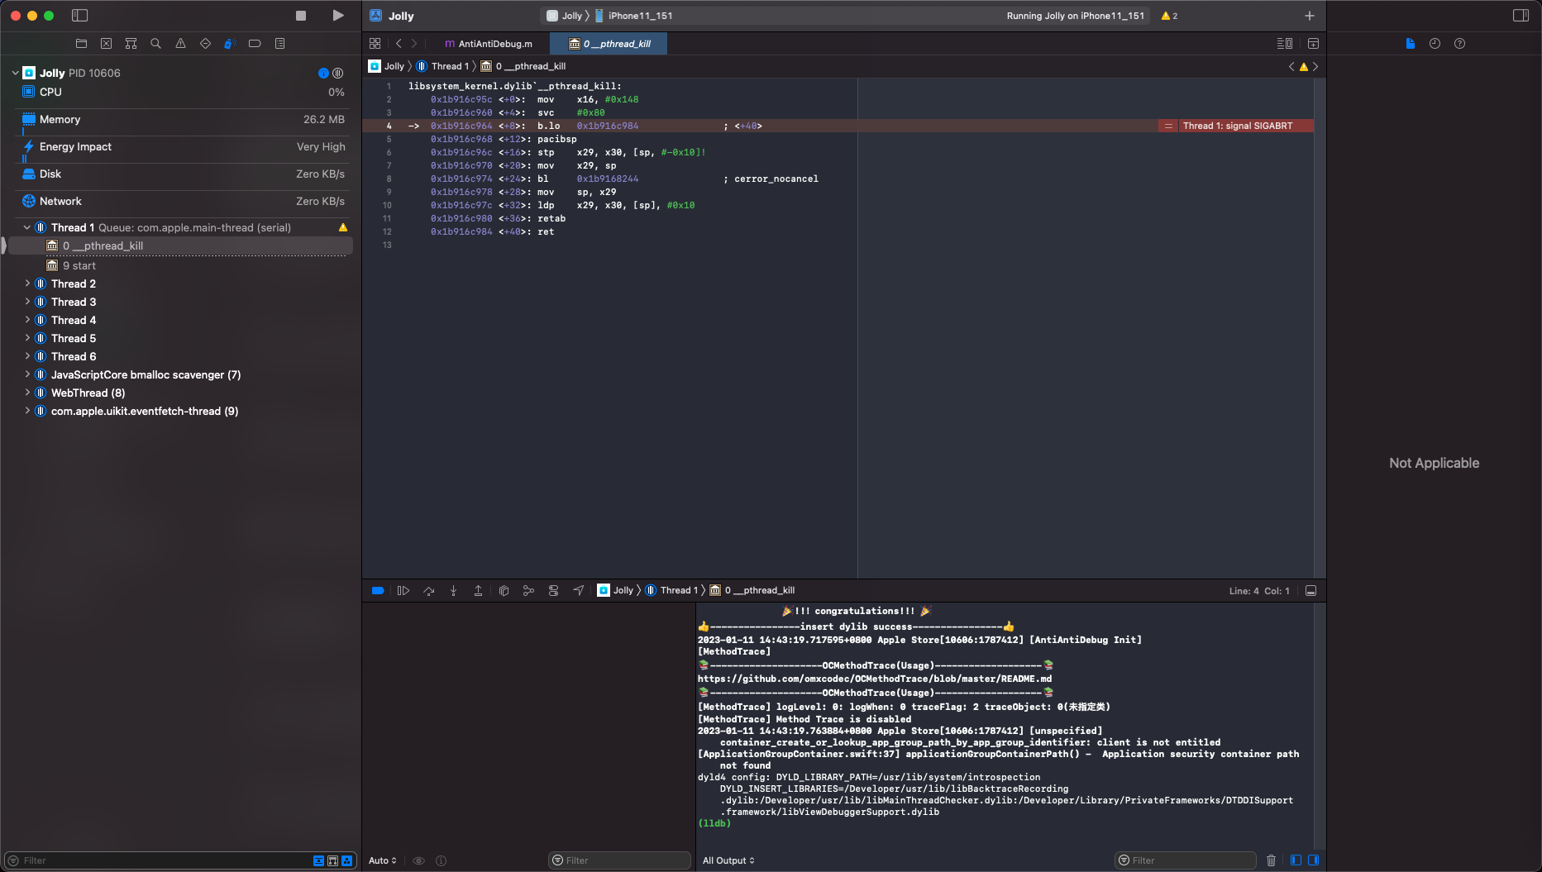This screenshot has width=1542, height=872.
Task: Step over the current instruction
Action: 428,590
